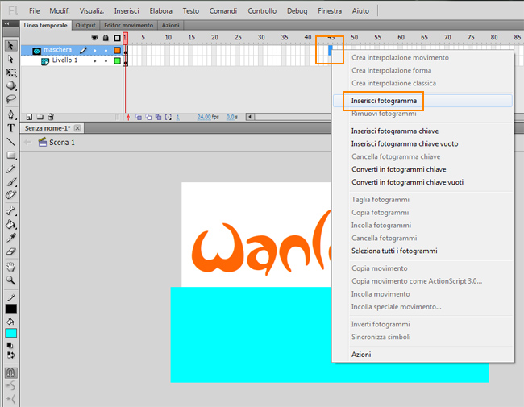Open the Controllo menu
The image size is (524, 407).
tap(262, 11)
